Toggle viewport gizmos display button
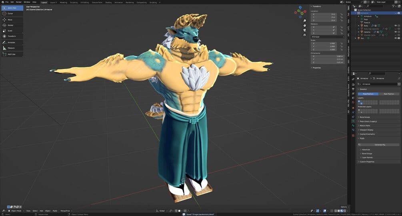The image size is (402, 216). 318,211
